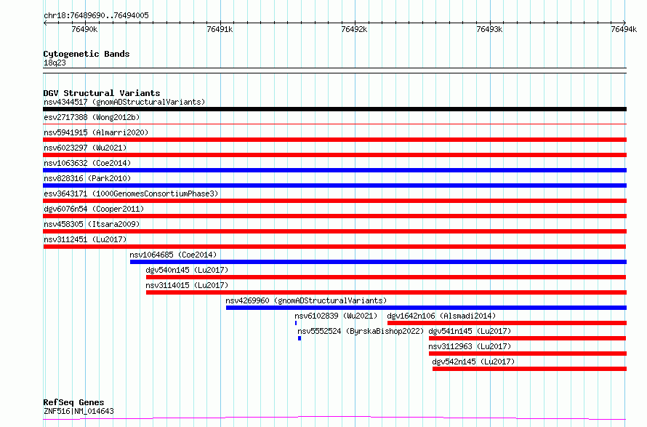Viewport: 647px width, 427px height.
Task: Open dgv541n145 (Lu2017) variant label
Action: click(470, 331)
